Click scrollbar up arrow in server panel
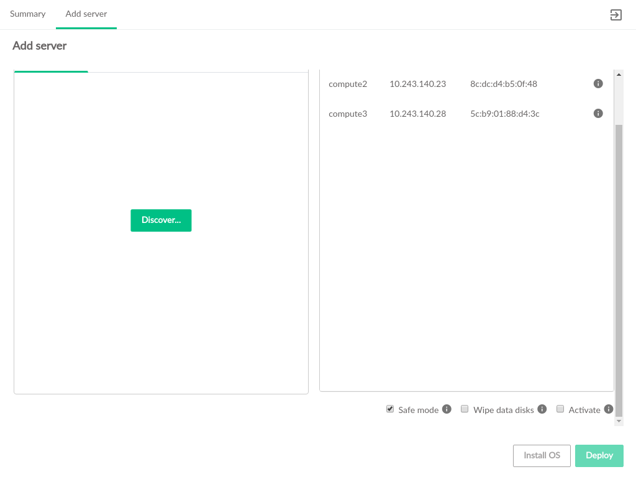The height and width of the screenshot is (477, 636). [x=619, y=75]
